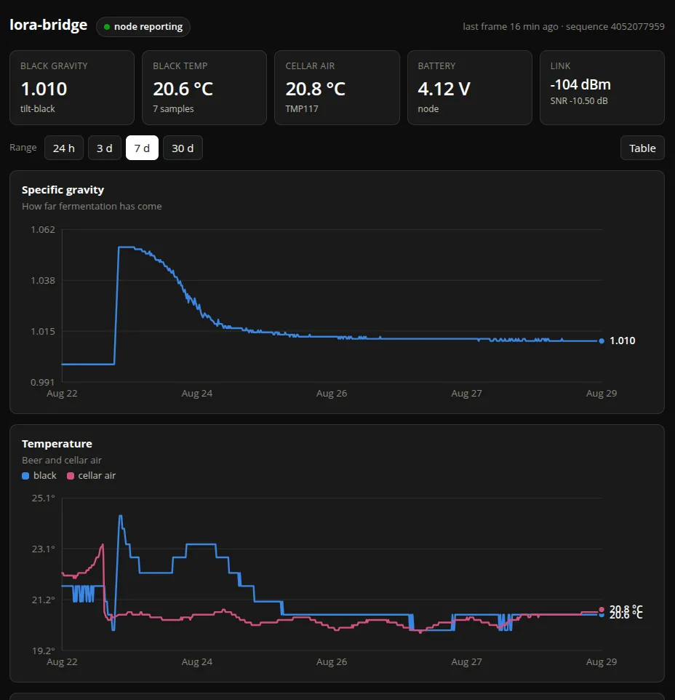Click the green node reporting status dot
Image resolution: width=675 pixels, height=700 pixels.
(107, 27)
